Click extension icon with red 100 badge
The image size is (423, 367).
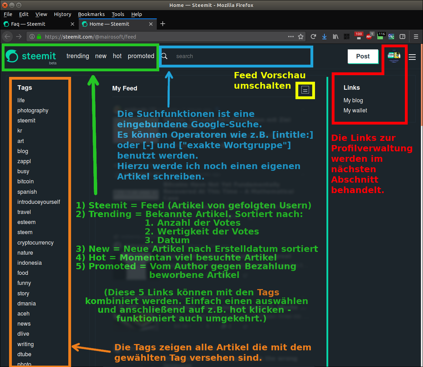(359, 36)
